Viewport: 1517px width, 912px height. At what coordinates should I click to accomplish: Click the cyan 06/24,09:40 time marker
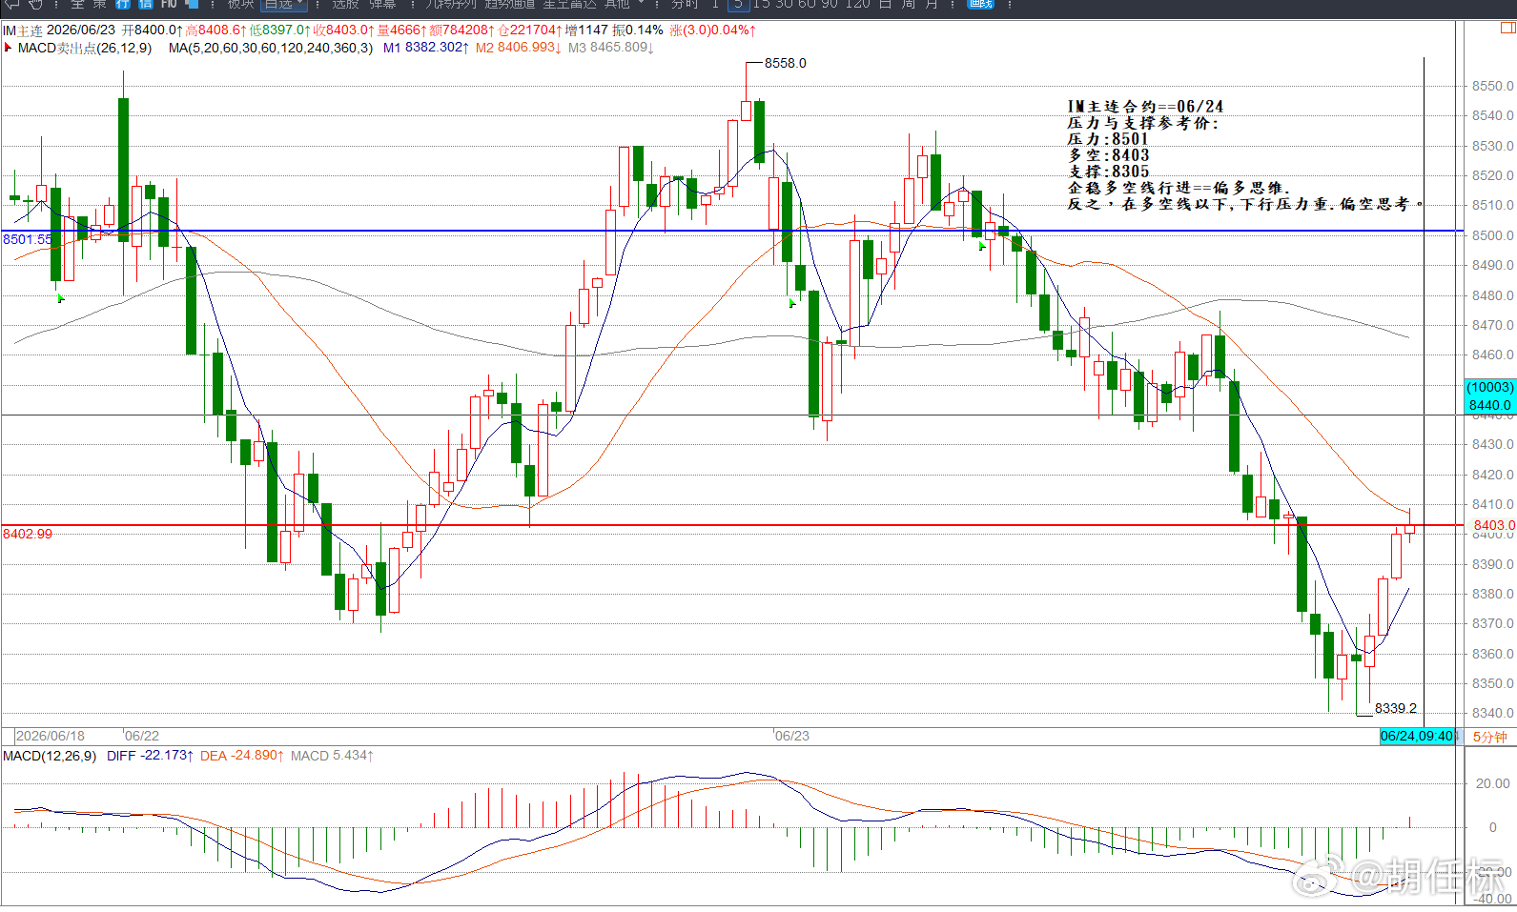coord(1418,736)
